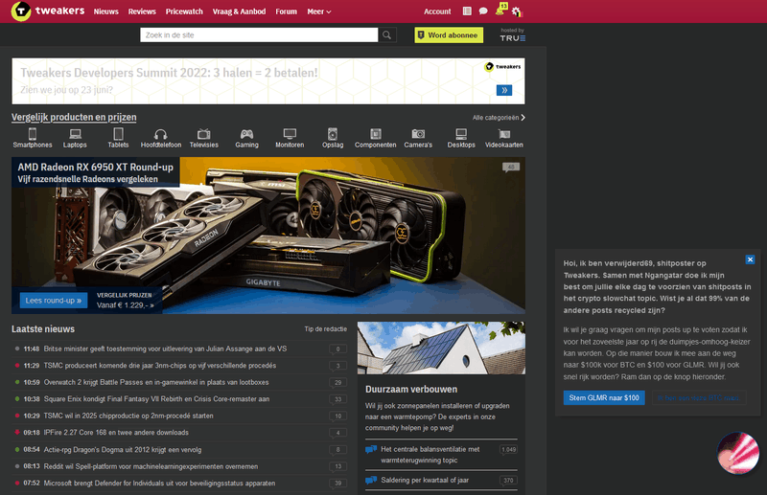The image size is (767, 495).
Task: Open TSMC 2025 2nm-procedé article
Action: [x=128, y=416]
